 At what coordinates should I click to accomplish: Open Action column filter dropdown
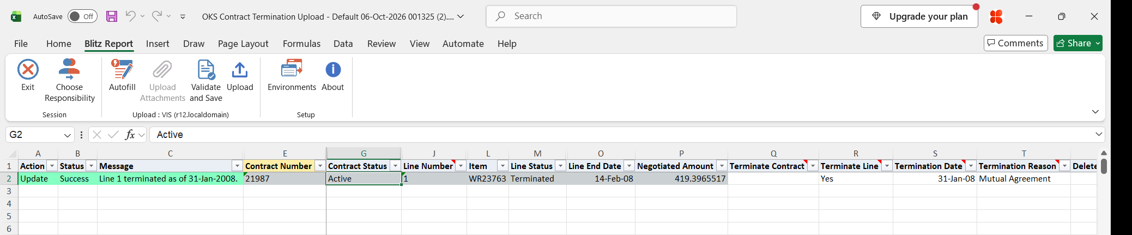pyautogui.click(x=52, y=166)
